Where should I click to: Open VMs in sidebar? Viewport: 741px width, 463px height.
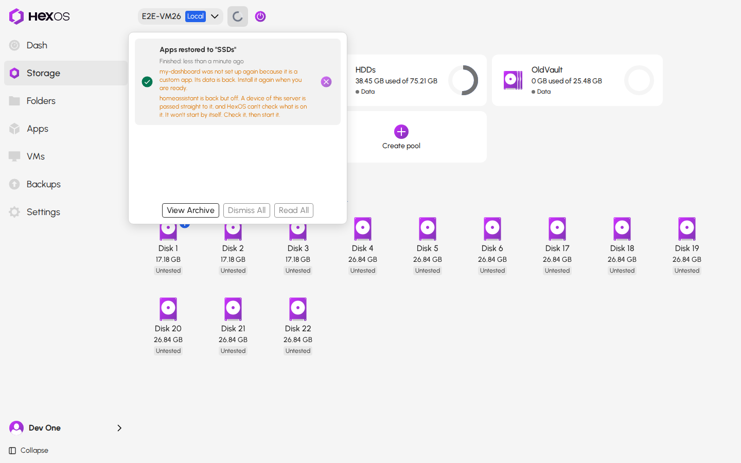pyautogui.click(x=66, y=156)
